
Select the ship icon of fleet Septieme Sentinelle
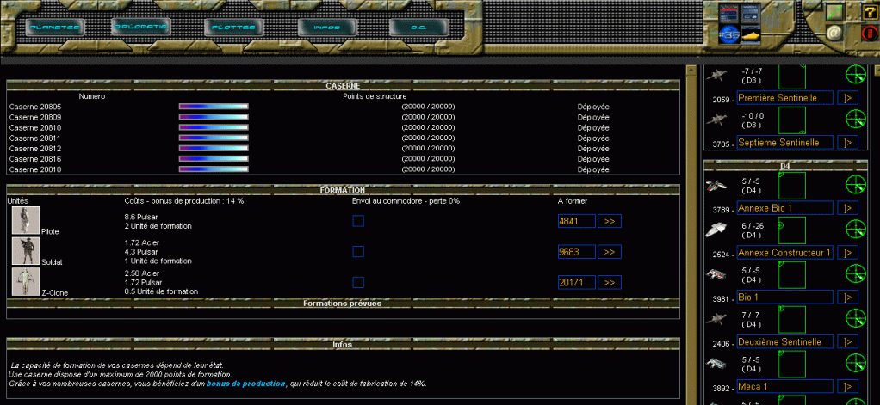716,120
